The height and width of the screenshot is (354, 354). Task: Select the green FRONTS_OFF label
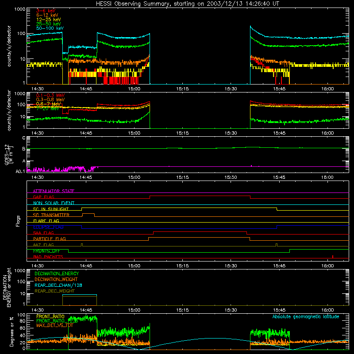pyautogui.click(x=46, y=251)
